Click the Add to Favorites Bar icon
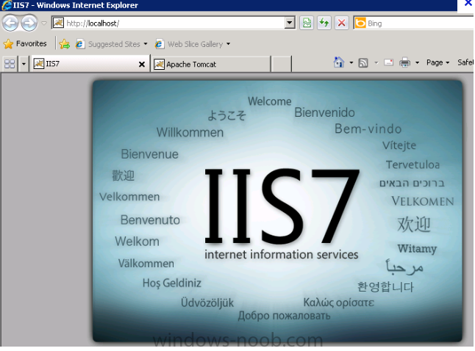 pos(65,44)
